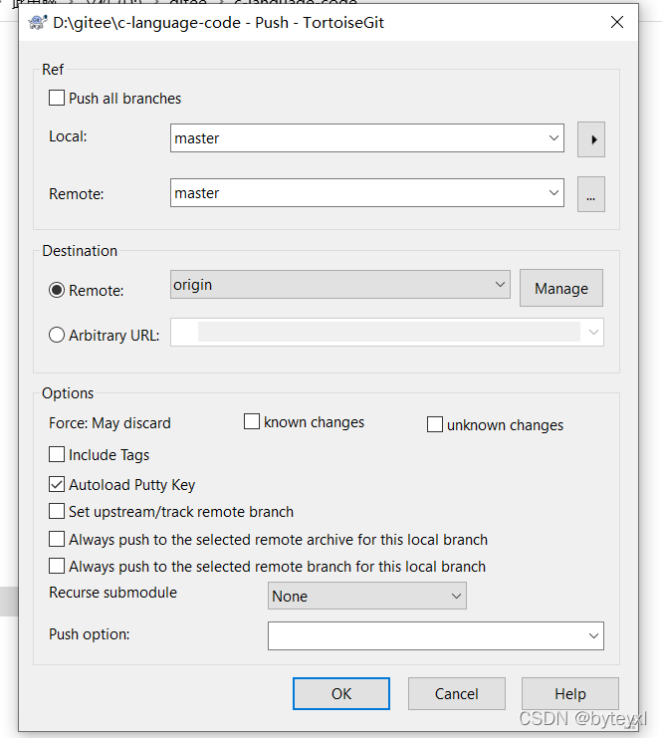Open the origin remote dropdown
The width and height of the screenshot is (662, 738).
[x=340, y=284]
